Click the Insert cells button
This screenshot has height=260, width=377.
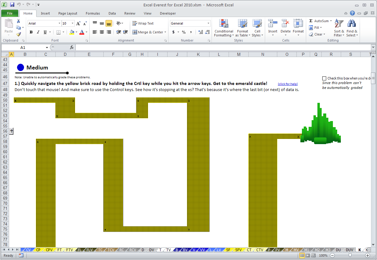pyautogui.click(x=273, y=28)
